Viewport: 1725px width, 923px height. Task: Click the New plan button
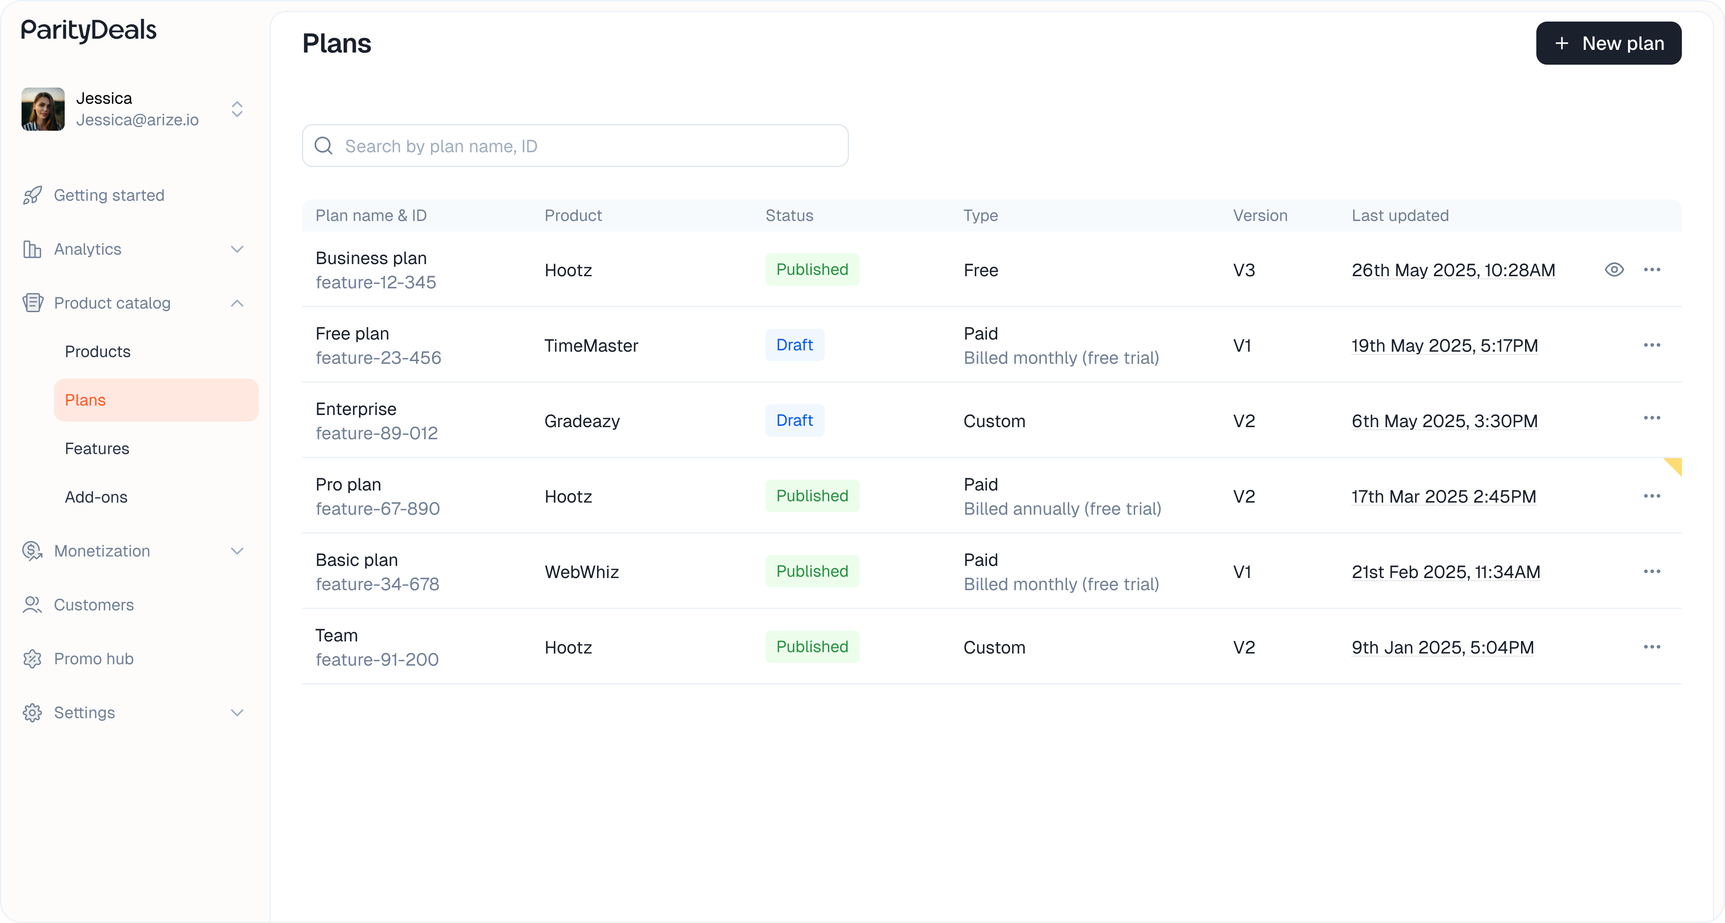click(1608, 44)
